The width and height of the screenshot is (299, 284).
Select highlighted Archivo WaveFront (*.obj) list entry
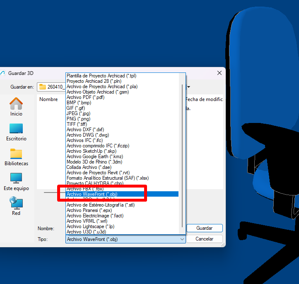click(122, 194)
